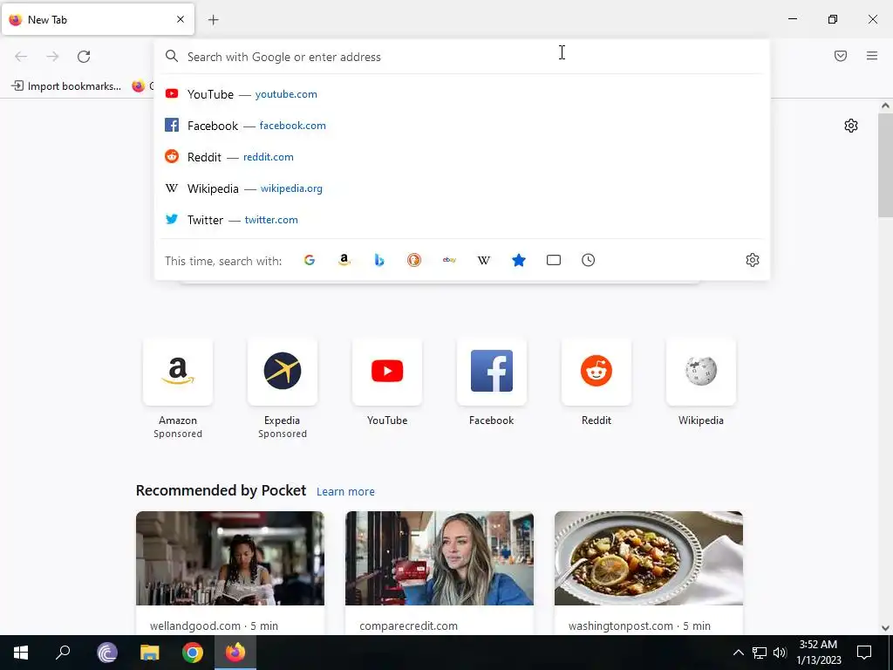Screen dimensions: 893x670
Task: Reload the current page
Action: point(84,57)
